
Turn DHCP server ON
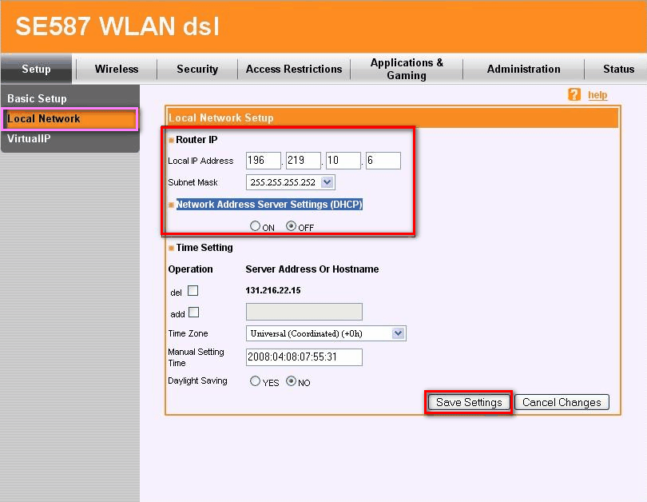coord(255,225)
